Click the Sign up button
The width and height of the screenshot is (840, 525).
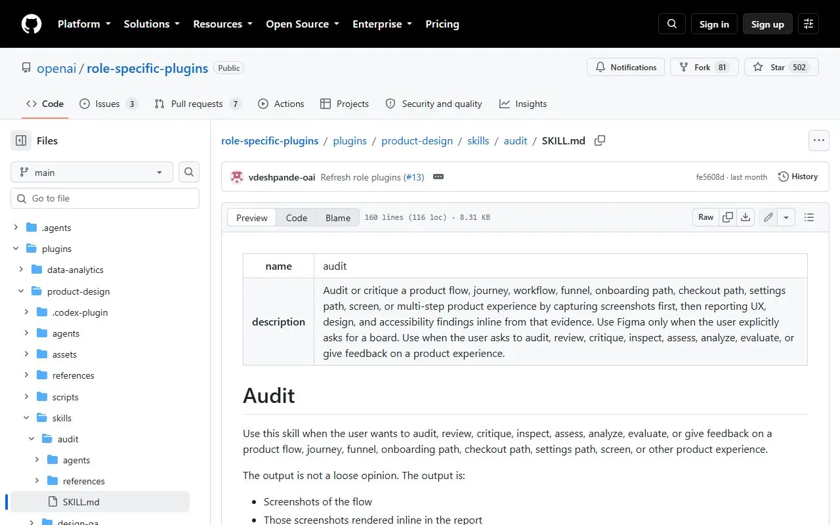pyautogui.click(x=768, y=24)
